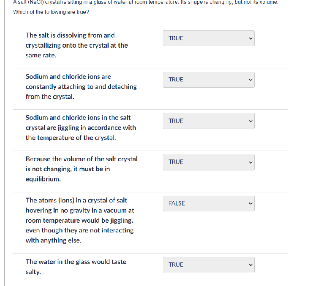Click chevron arrow of first TRUE dropdown
Viewport: 335px width, 286px height.
point(251,38)
